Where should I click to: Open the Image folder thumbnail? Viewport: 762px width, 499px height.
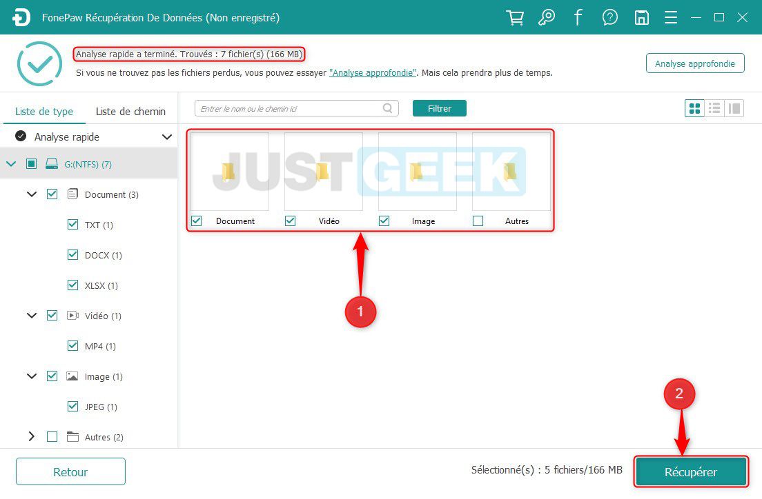coord(417,172)
